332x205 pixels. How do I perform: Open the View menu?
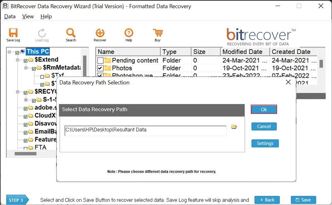28,17
